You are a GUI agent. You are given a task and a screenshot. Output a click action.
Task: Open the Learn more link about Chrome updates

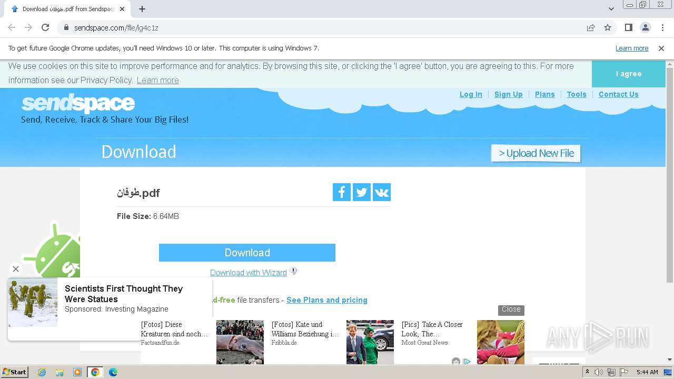point(632,48)
